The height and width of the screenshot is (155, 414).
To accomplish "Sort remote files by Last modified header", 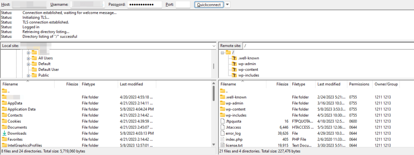I will click(x=331, y=84).
